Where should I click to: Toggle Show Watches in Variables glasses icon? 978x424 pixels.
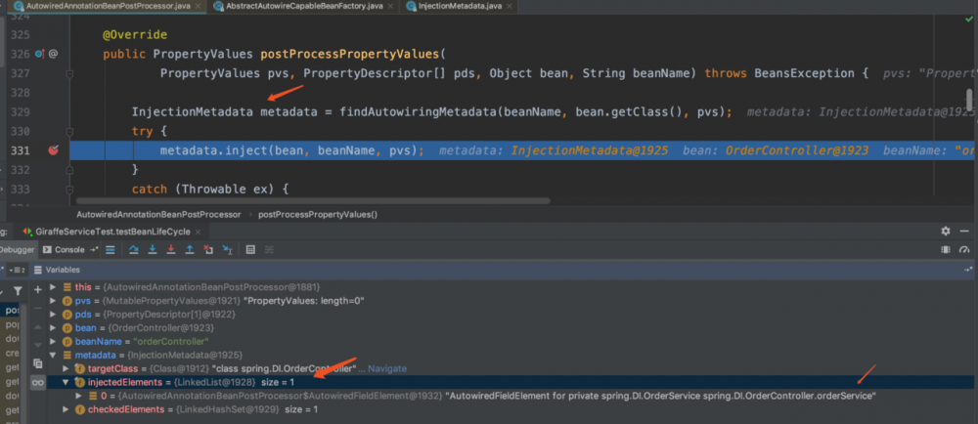point(38,382)
